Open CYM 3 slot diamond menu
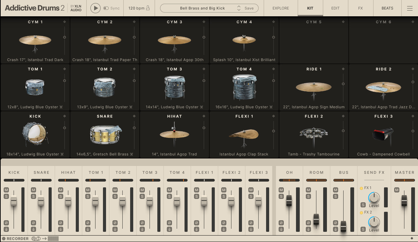Image resolution: width=418 pixels, height=242 pixels. [204, 22]
